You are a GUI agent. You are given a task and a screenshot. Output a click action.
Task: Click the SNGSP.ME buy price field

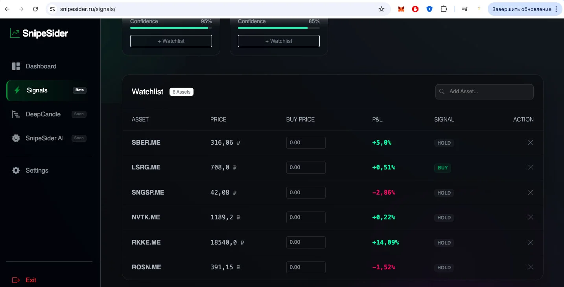pos(306,193)
